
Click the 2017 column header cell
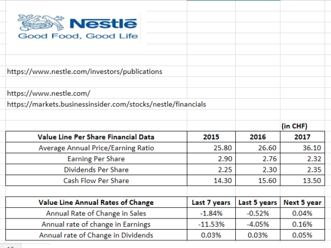302,137
